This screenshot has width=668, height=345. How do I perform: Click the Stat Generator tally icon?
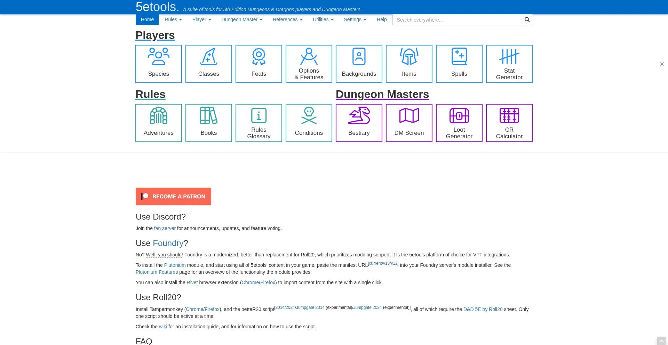[x=509, y=57]
